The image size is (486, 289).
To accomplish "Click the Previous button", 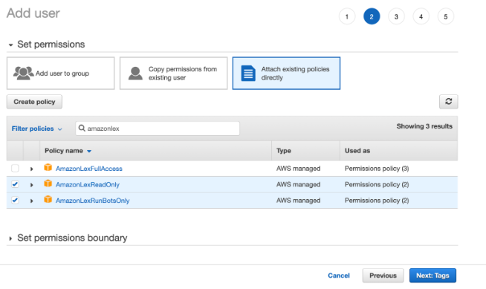I will click(x=383, y=276).
